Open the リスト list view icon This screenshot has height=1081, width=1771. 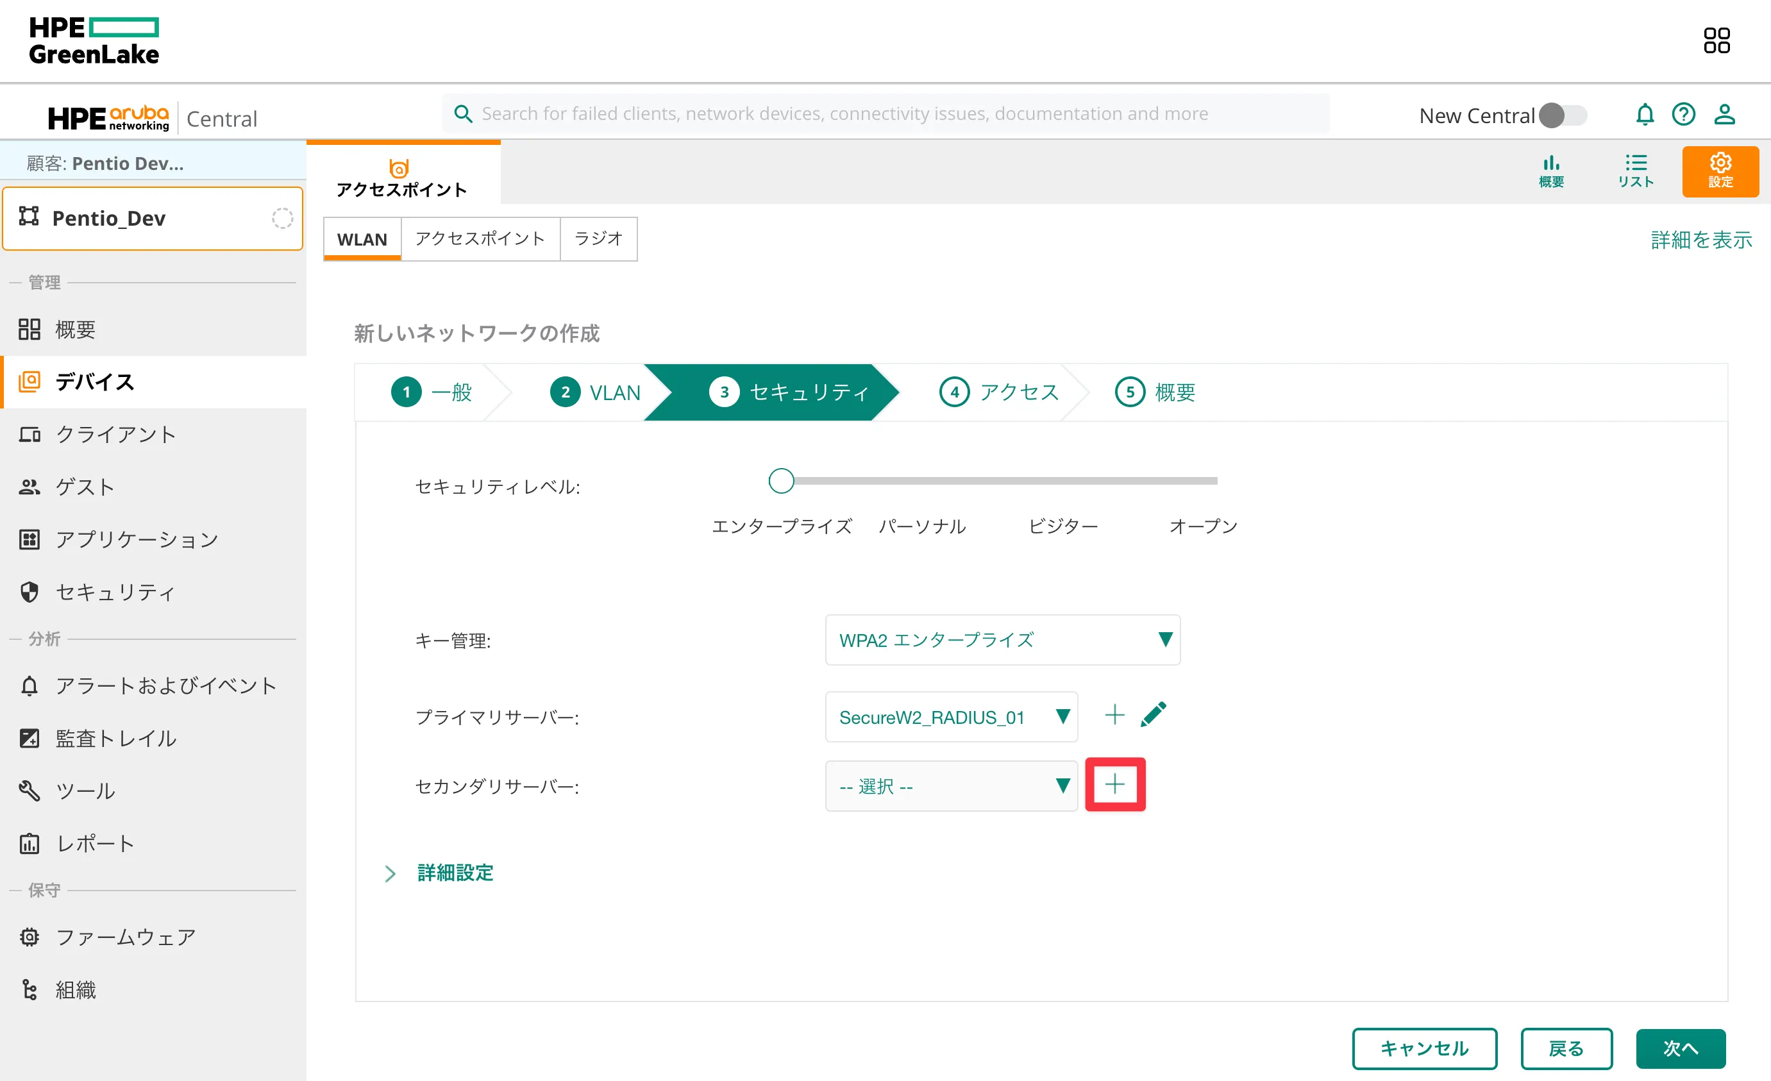pyautogui.click(x=1635, y=171)
